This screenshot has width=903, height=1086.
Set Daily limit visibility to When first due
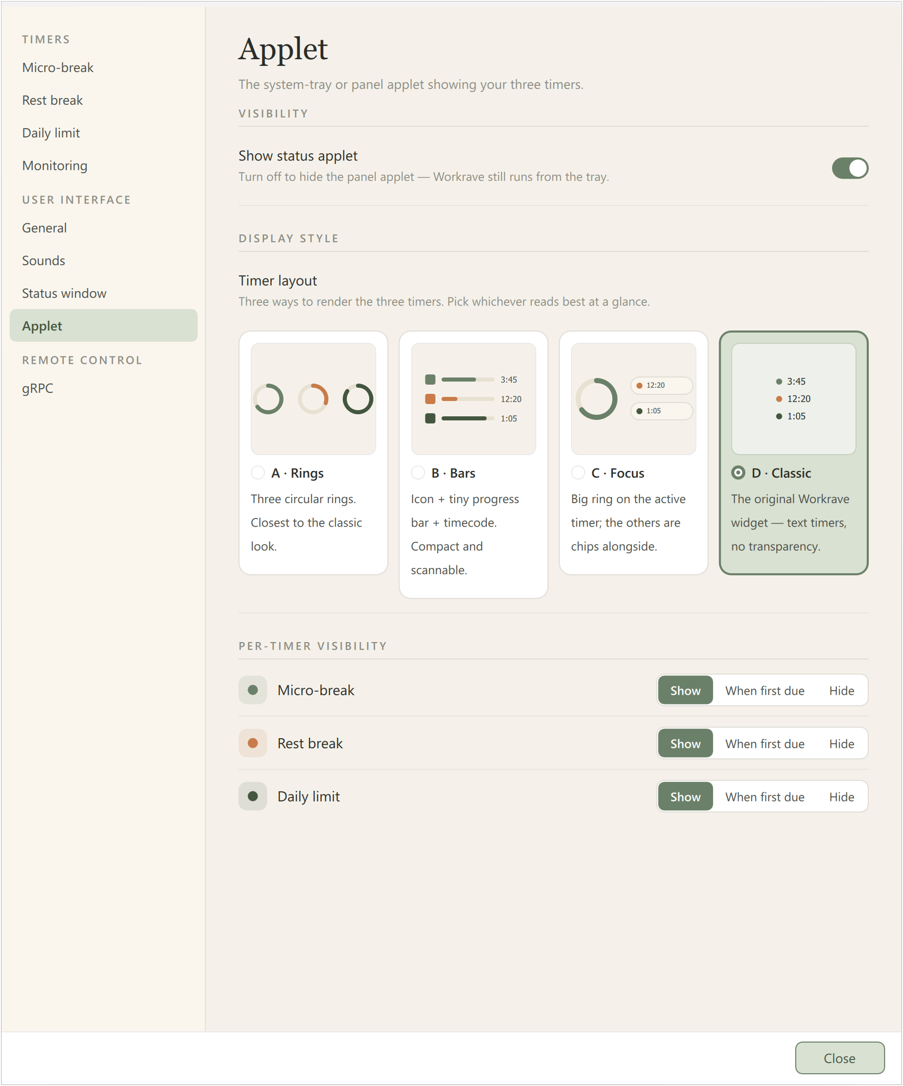click(x=765, y=797)
